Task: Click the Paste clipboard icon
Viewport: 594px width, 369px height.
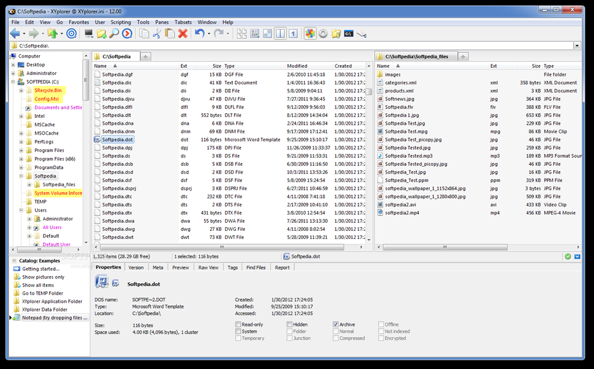Action: point(170,34)
